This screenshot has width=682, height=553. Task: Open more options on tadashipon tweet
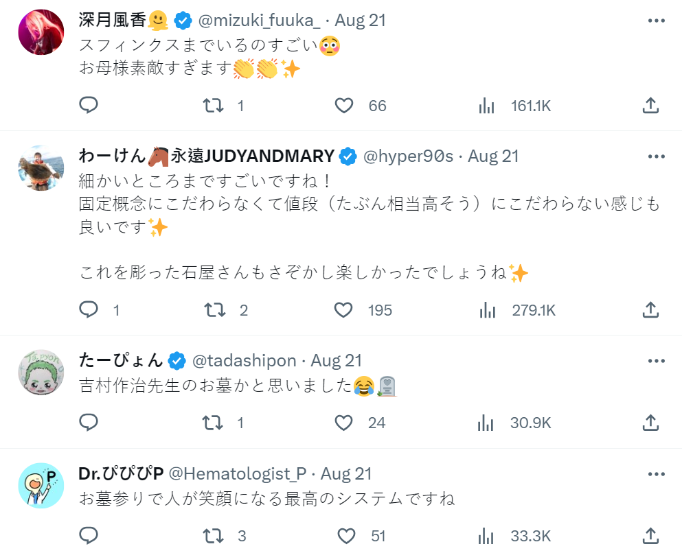(656, 360)
